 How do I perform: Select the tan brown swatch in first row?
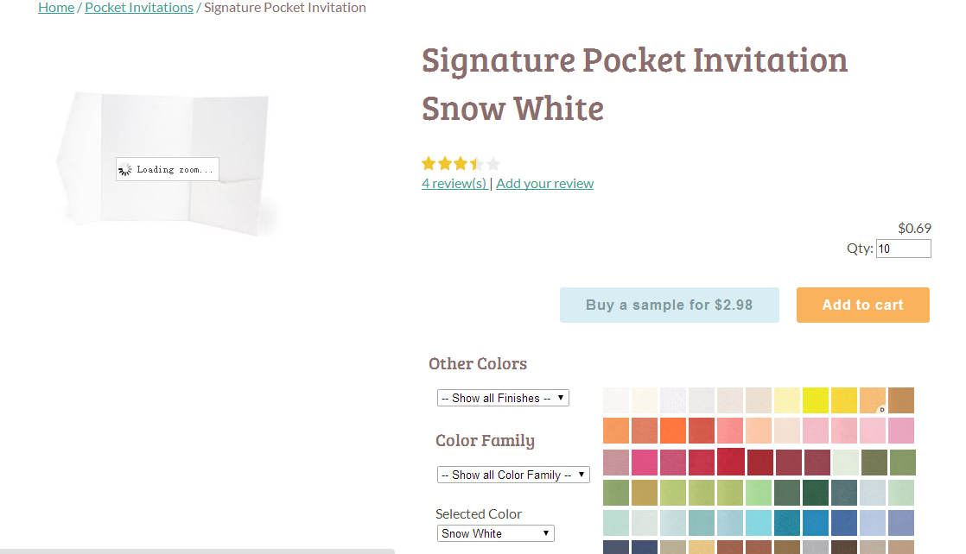[900, 400]
